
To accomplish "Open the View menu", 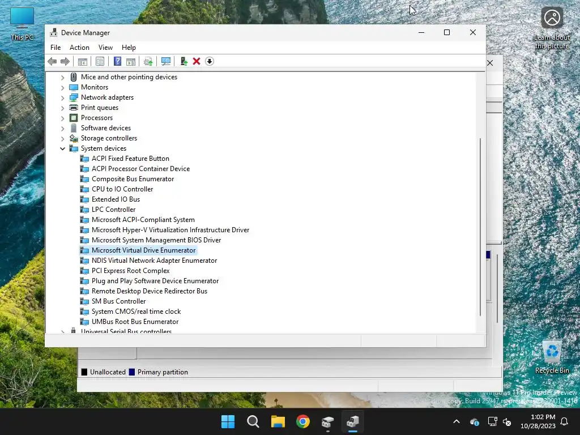I will point(105,48).
